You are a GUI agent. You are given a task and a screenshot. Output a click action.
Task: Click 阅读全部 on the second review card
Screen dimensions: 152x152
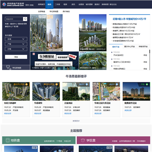click(38, 114)
